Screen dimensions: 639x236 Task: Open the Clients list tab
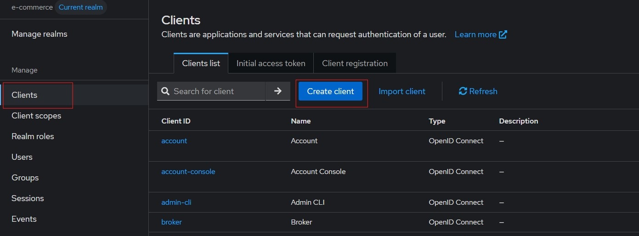[201, 63]
